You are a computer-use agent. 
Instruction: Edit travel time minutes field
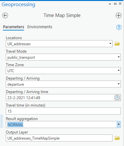(x=63, y=111)
